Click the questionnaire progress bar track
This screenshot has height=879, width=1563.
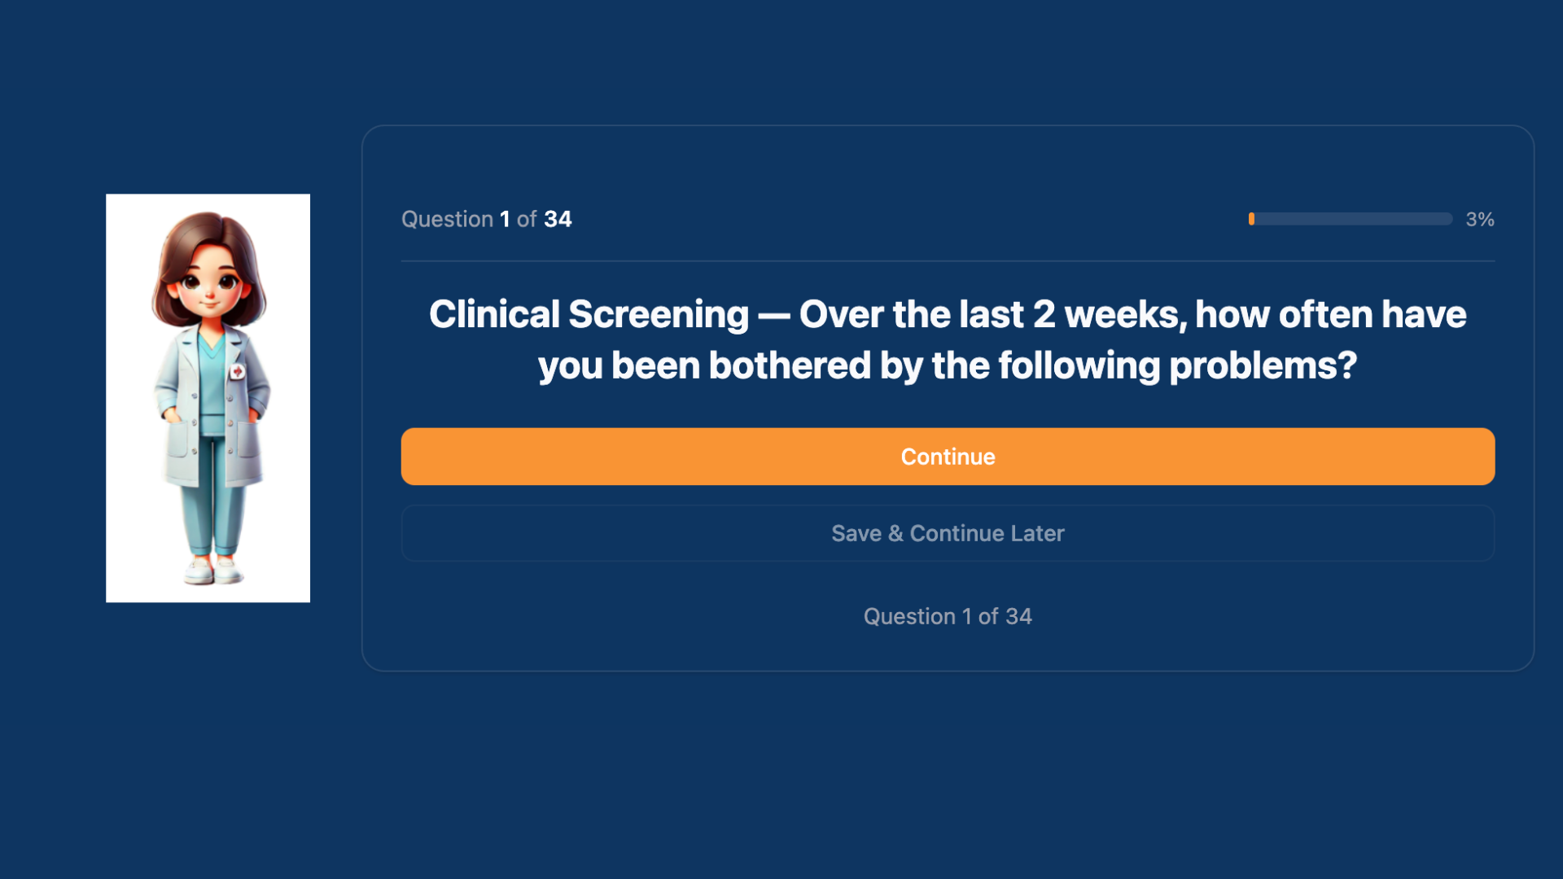click(1351, 219)
